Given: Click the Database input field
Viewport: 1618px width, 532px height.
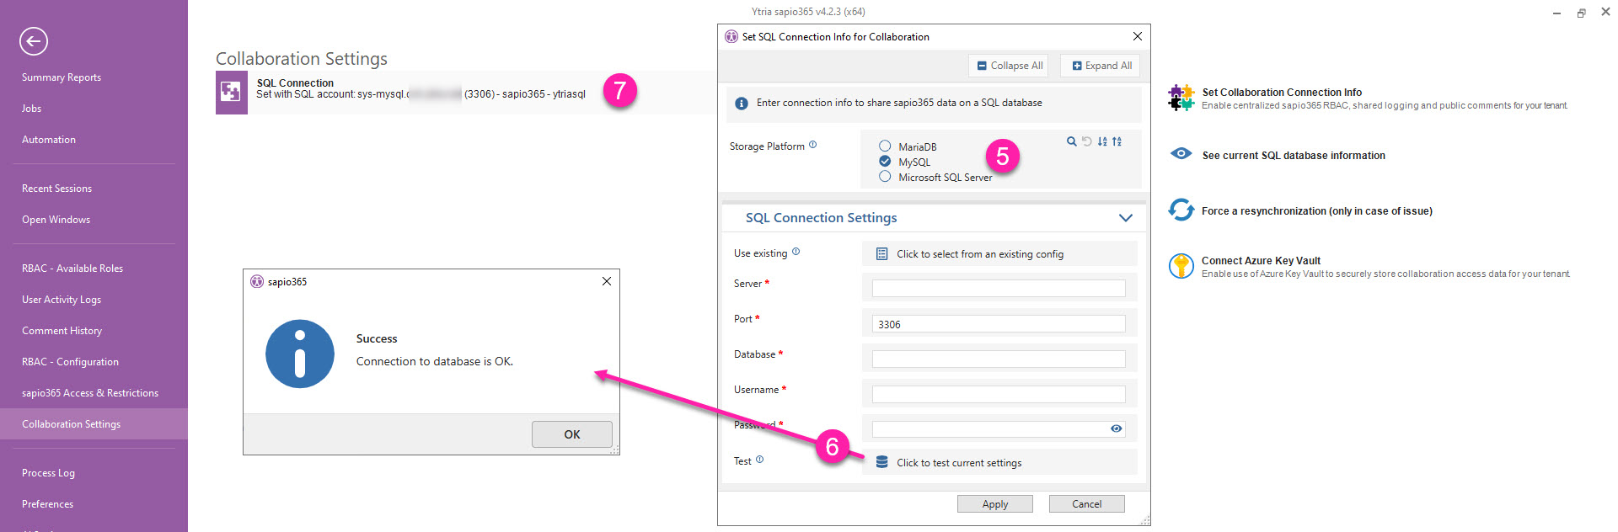Looking at the screenshot, I should 999,359.
